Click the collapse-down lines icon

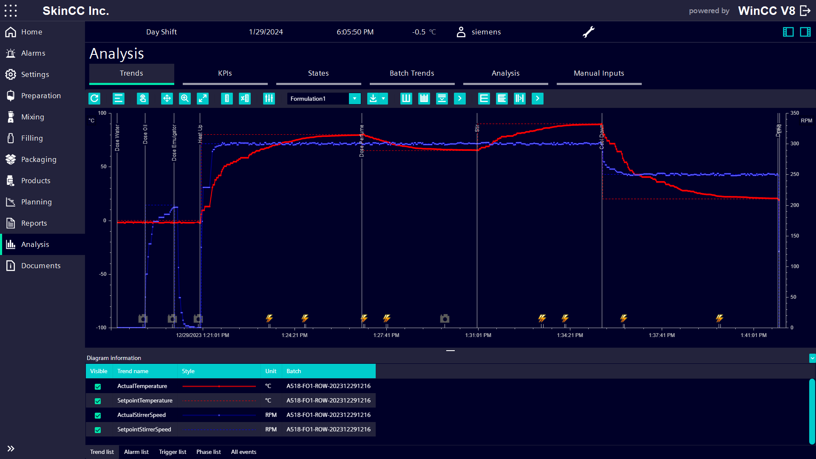[x=442, y=99]
